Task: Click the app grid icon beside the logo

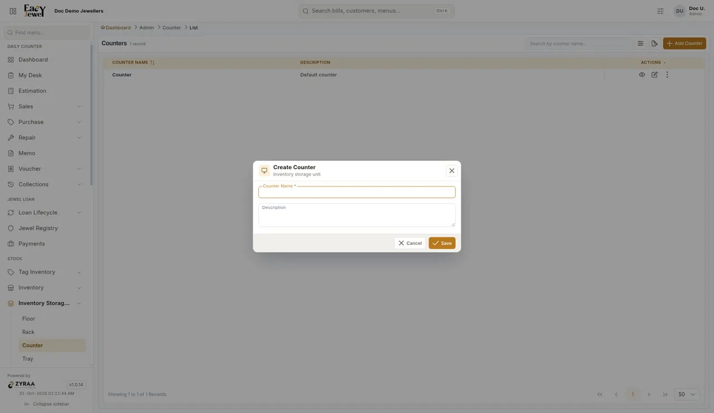Action: tap(13, 11)
